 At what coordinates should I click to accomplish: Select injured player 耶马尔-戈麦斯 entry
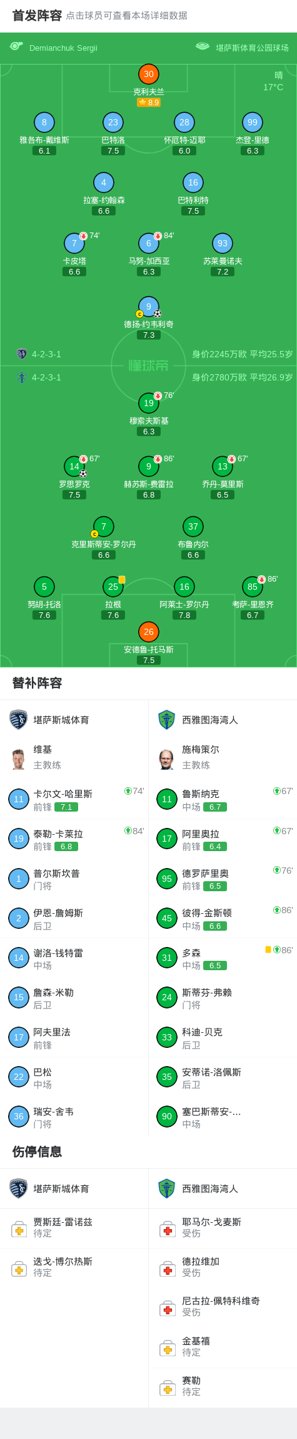click(x=223, y=1228)
